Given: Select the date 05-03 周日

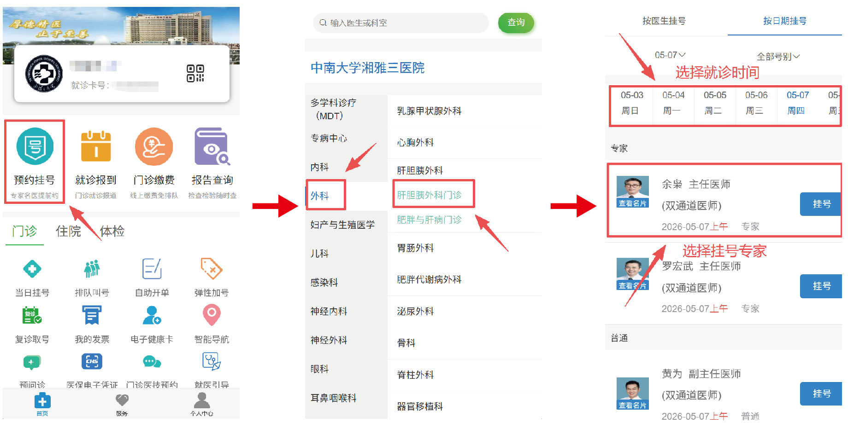Looking at the screenshot, I should click(631, 103).
